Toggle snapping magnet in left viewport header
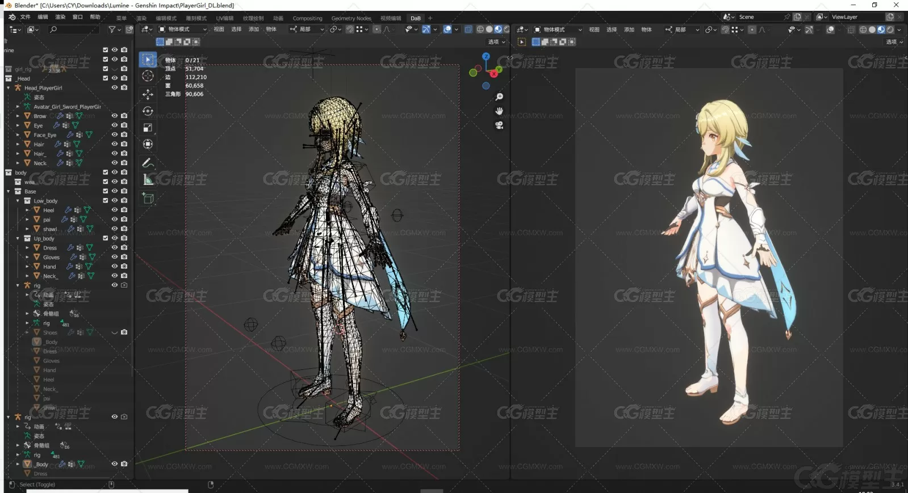This screenshot has width=908, height=493. (x=350, y=30)
